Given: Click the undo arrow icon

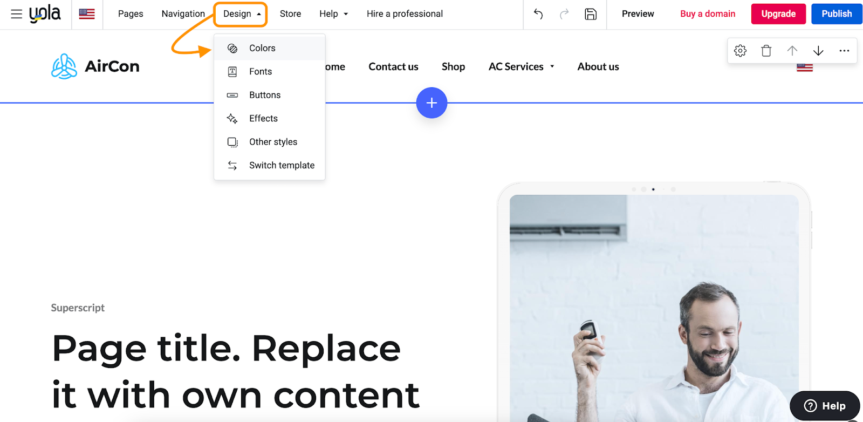Looking at the screenshot, I should (x=538, y=14).
